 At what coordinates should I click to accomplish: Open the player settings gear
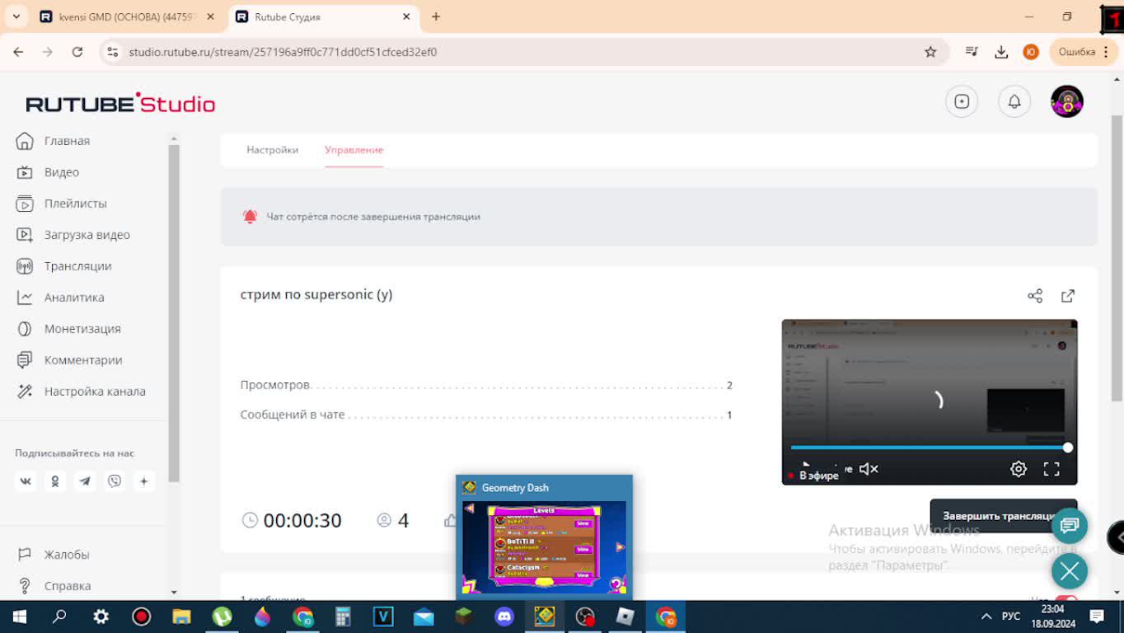(x=1019, y=469)
